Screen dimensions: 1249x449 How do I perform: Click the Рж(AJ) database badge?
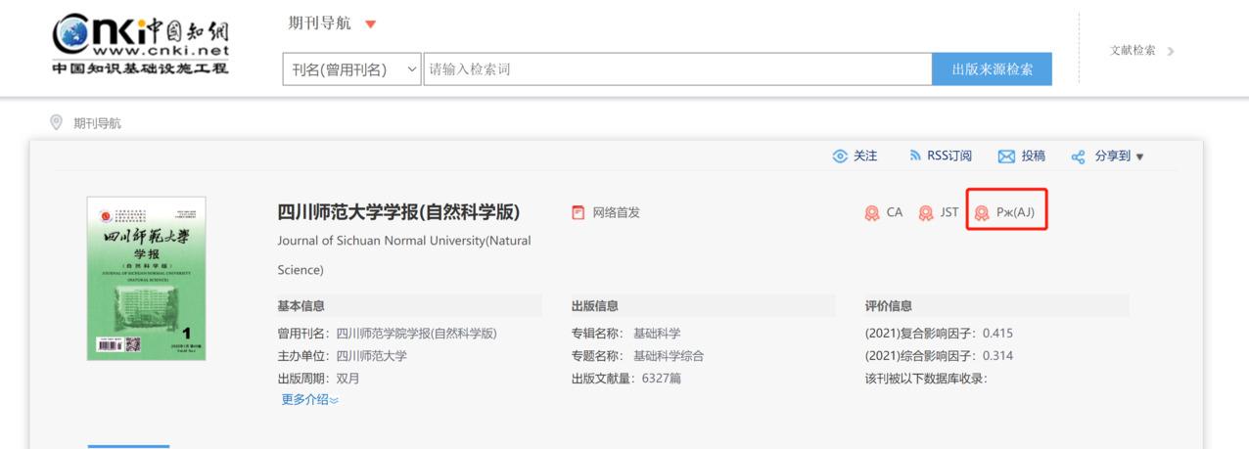[1006, 212]
